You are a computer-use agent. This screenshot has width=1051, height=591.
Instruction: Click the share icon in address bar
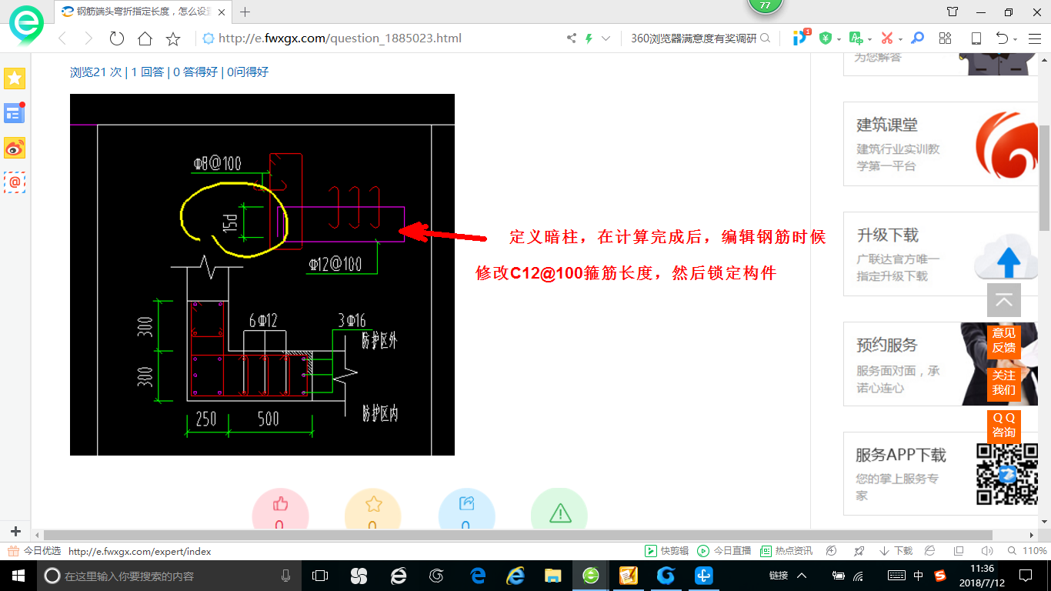571,38
